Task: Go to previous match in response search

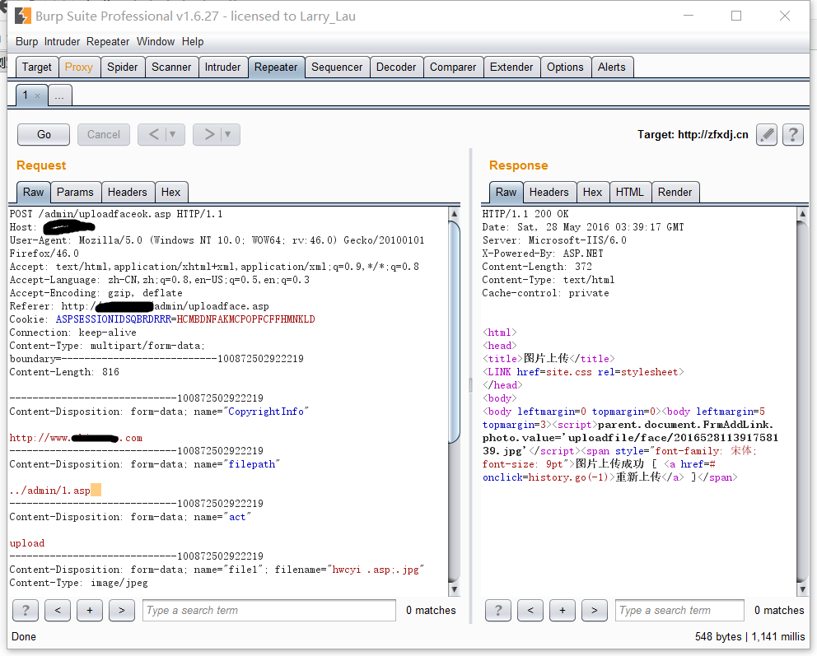Action: pyautogui.click(x=530, y=610)
